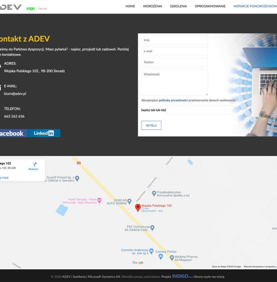
Task: Submit the form with WYŚLIJ
Action: (x=151, y=125)
